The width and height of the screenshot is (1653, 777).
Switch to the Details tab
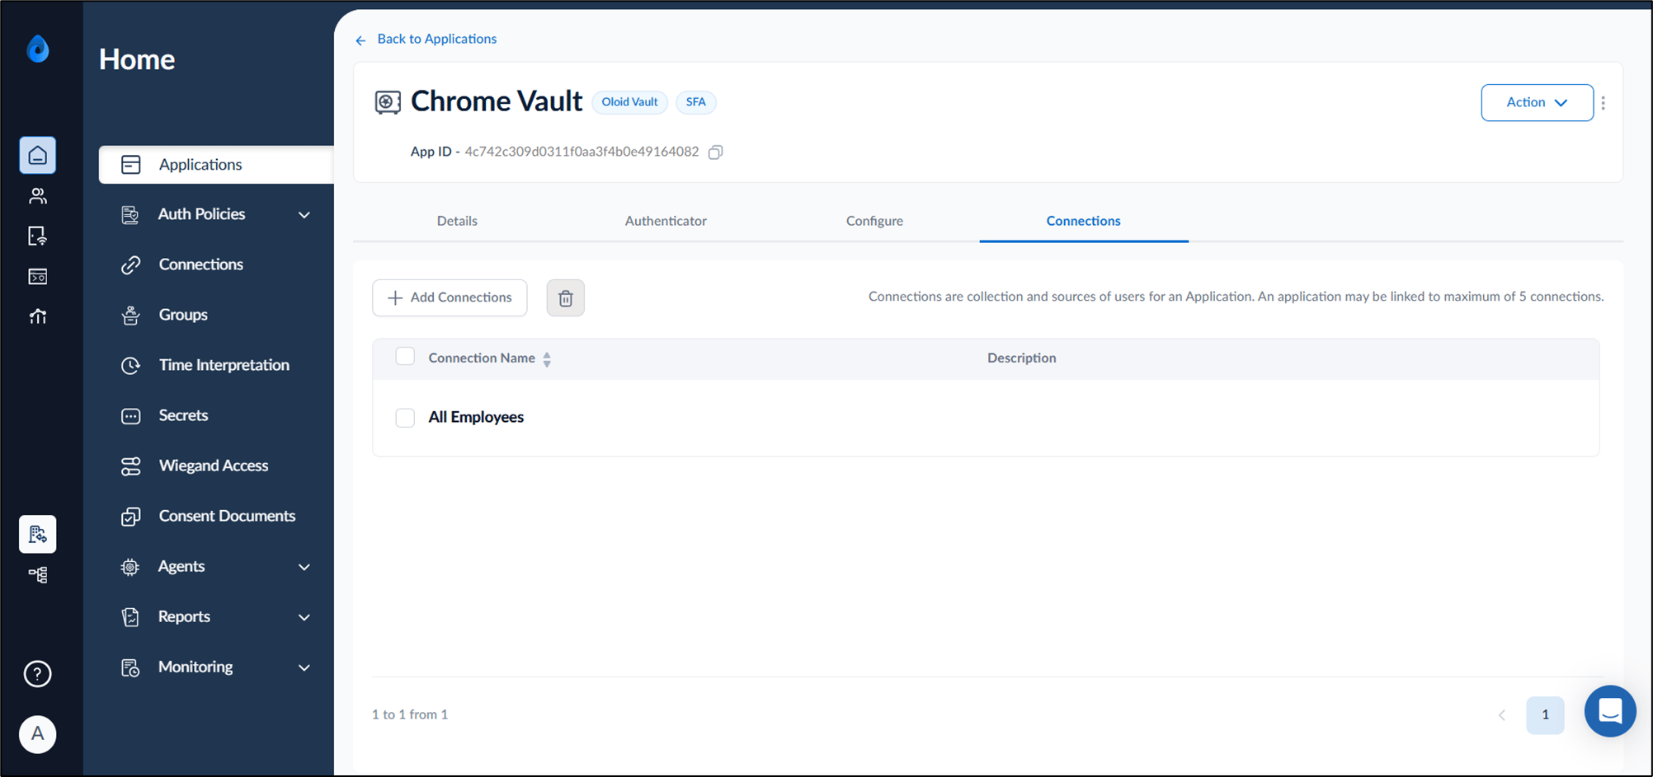pyautogui.click(x=457, y=221)
